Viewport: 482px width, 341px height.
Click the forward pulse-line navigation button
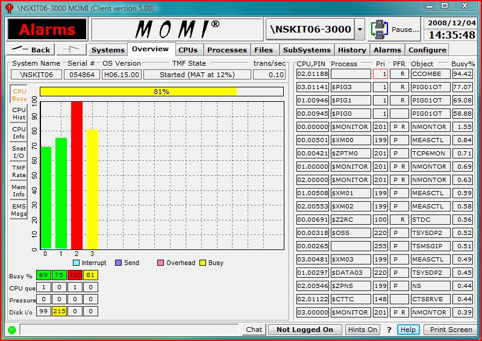(x=71, y=49)
